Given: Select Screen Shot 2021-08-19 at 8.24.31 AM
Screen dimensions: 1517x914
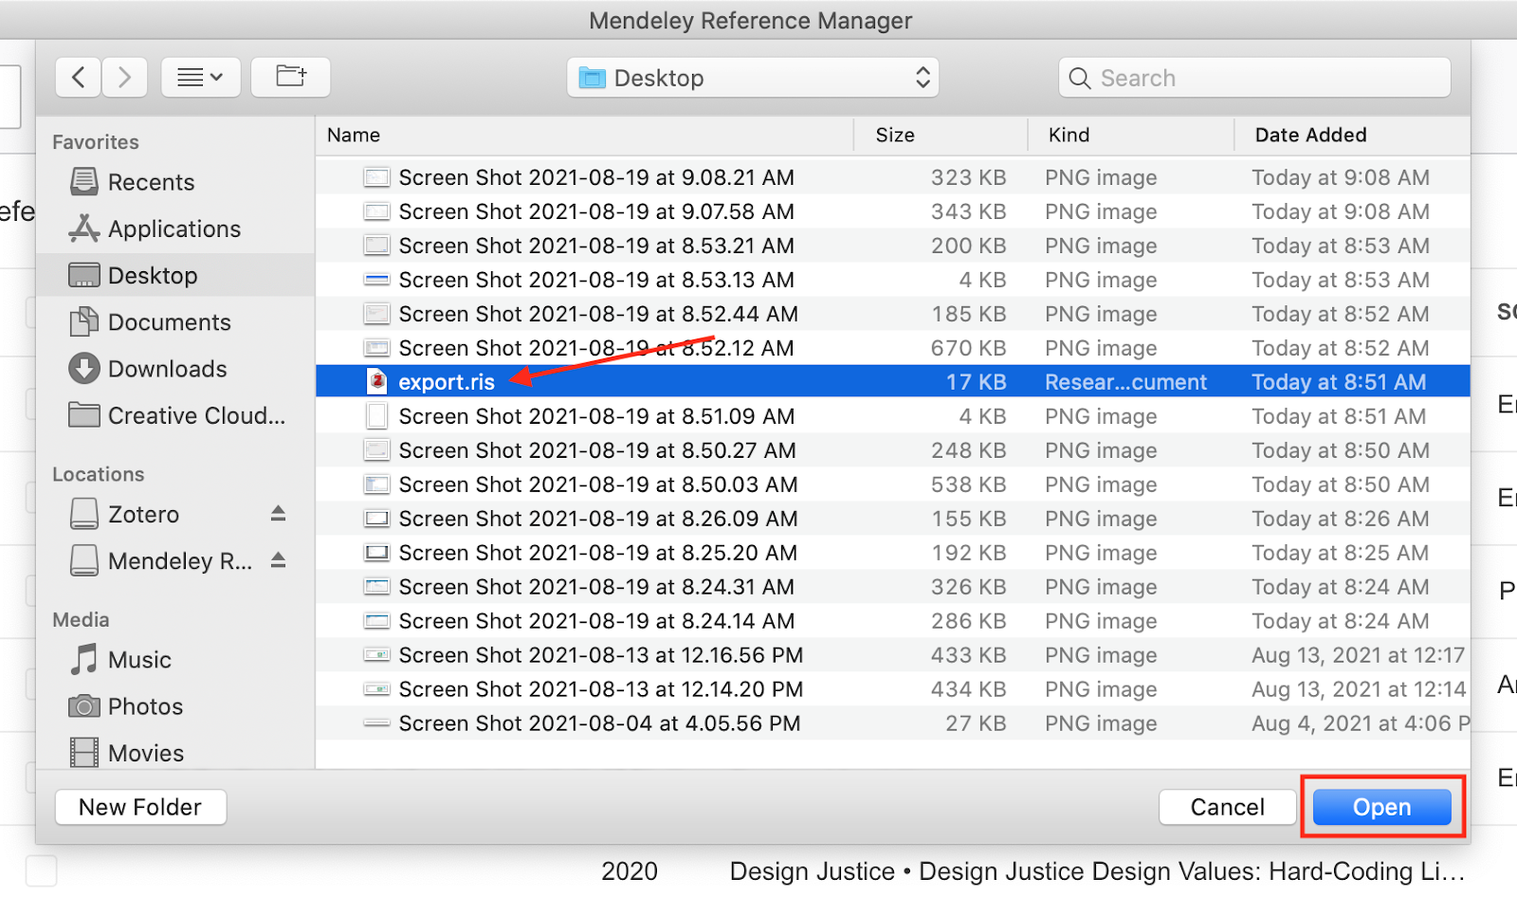Looking at the screenshot, I should pos(893,587).
